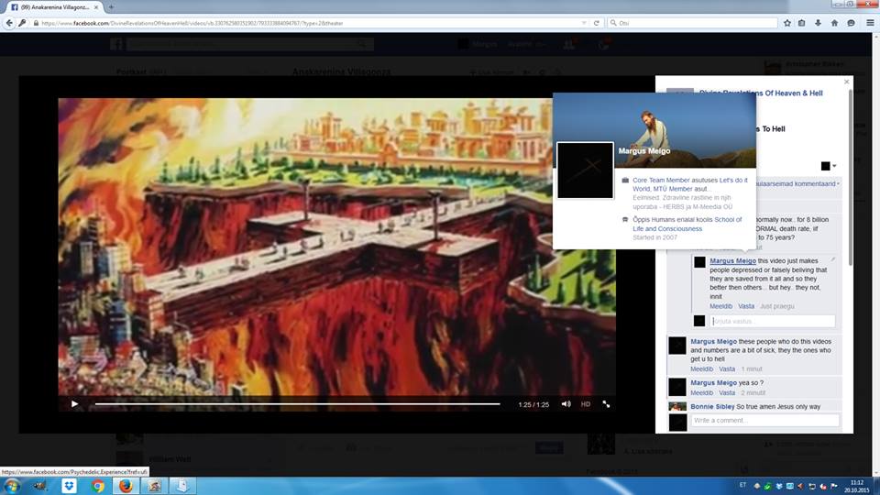Enter fullscreen video mode
Screen dimensions: 880x495
606,404
